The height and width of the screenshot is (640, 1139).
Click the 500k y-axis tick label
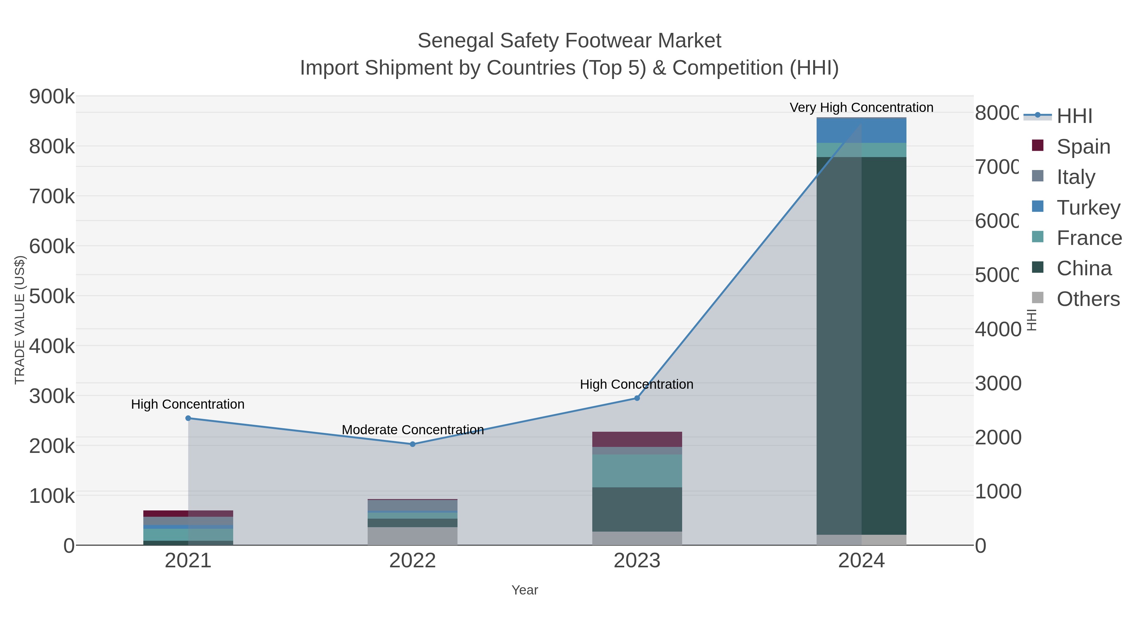pyautogui.click(x=52, y=296)
